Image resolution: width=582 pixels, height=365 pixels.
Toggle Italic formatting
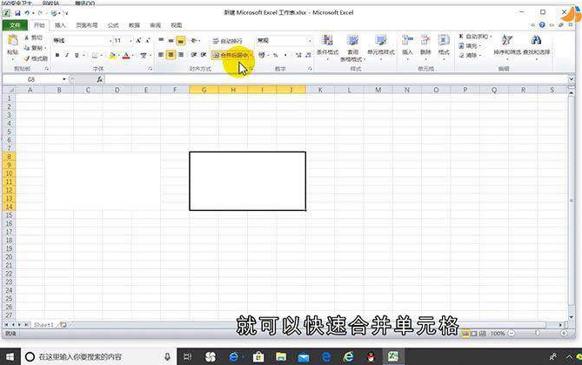click(x=67, y=55)
